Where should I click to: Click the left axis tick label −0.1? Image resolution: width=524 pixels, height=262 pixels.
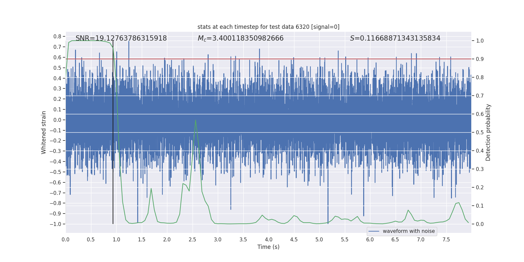55,130
